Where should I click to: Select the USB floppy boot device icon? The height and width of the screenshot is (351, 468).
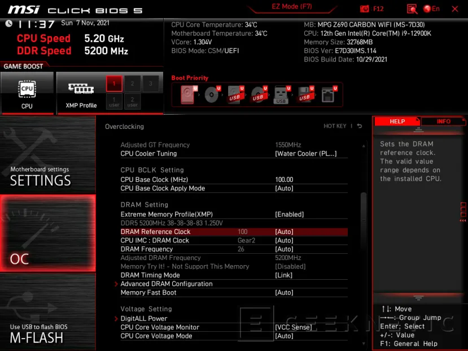point(305,95)
